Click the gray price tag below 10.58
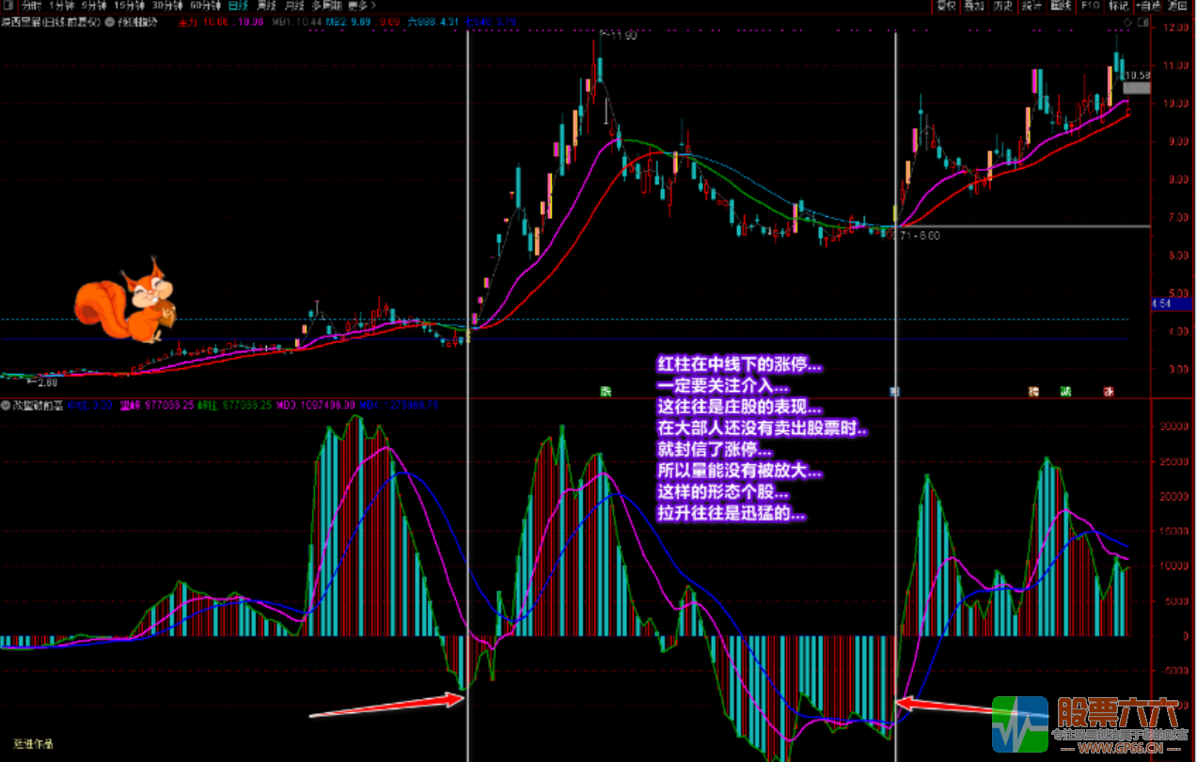Screen dimensions: 1197x762 1136,88
